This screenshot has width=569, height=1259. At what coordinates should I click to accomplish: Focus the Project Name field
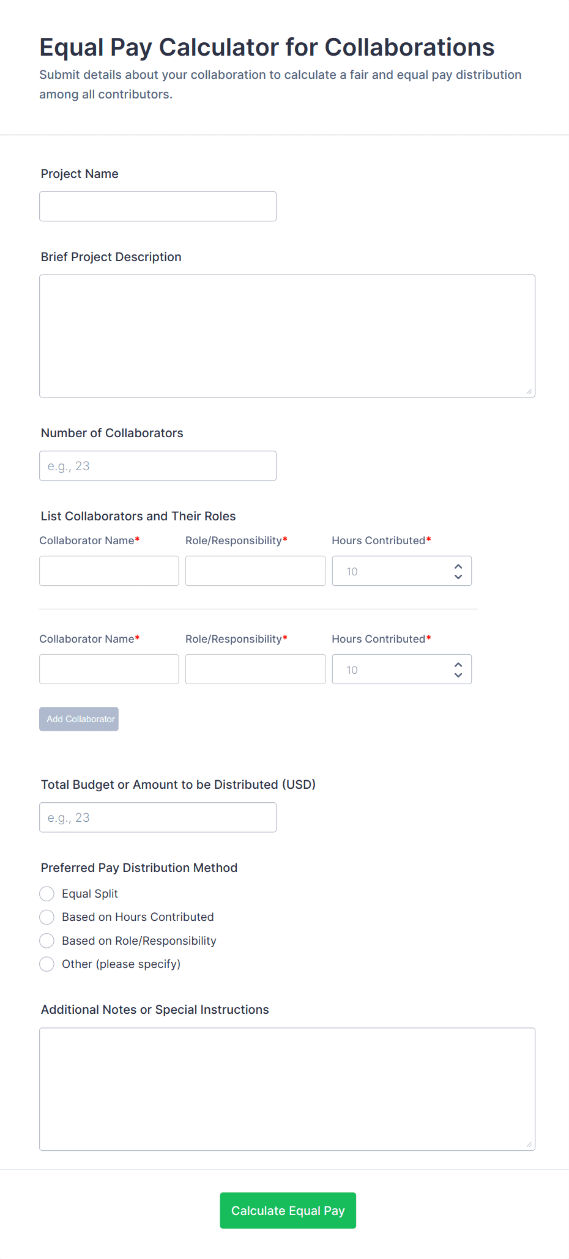pyautogui.click(x=158, y=207)
